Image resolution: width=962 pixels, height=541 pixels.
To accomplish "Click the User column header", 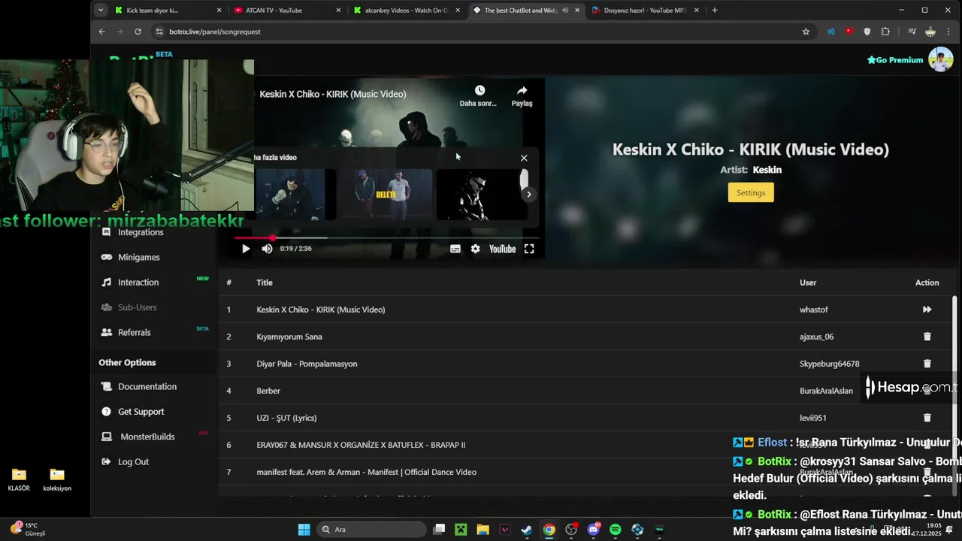I will (808, 283).
